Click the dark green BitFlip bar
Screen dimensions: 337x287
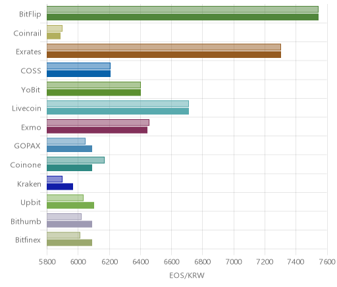[x=182, y=17]
